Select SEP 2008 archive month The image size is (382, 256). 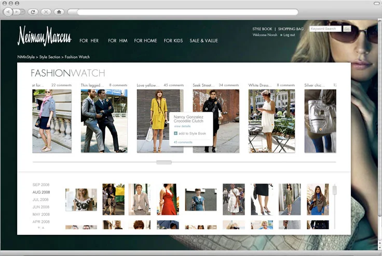[x=41, y=185]
